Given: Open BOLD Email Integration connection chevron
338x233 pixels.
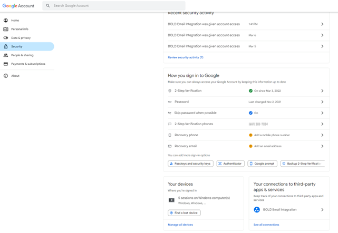Looking at the screenshot, I should point(322,209).
